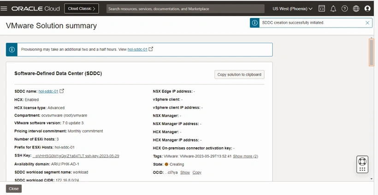This screenshot has height=195, width=378.
Task: Select the VMware Solution summary heading
Action: click(x=51, y=26)
